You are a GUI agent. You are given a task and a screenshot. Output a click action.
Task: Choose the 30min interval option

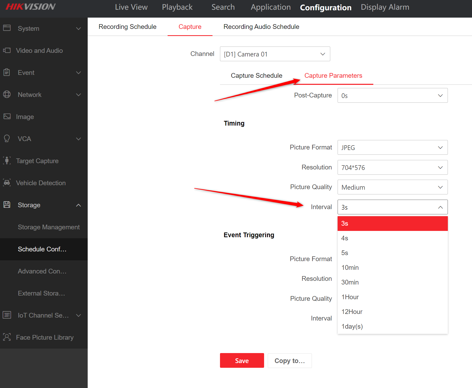pos(392,282)
